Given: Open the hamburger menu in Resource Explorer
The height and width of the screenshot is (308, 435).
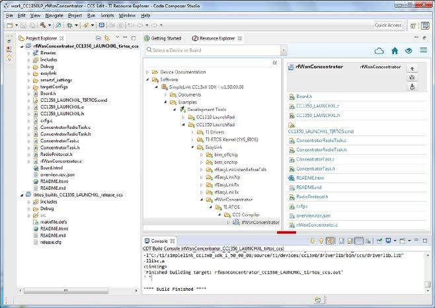Looking at the screenshot, I should pyautogui.click(x=423, y=50).
